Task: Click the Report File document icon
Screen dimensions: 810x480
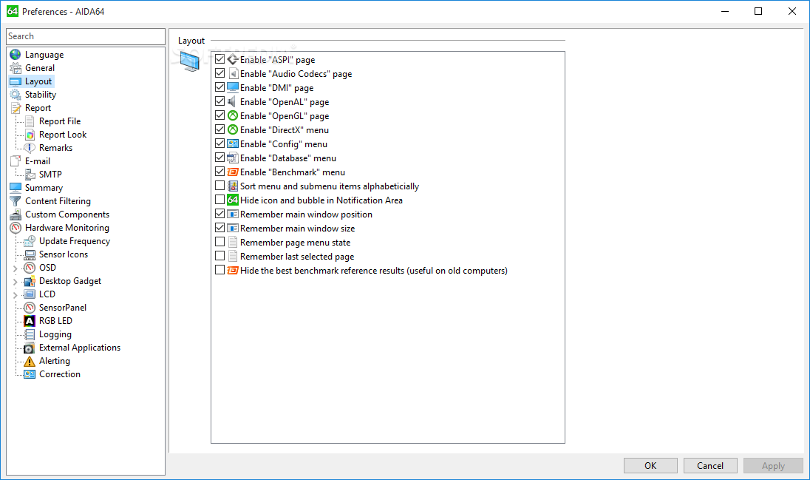Action: [30, 121]
